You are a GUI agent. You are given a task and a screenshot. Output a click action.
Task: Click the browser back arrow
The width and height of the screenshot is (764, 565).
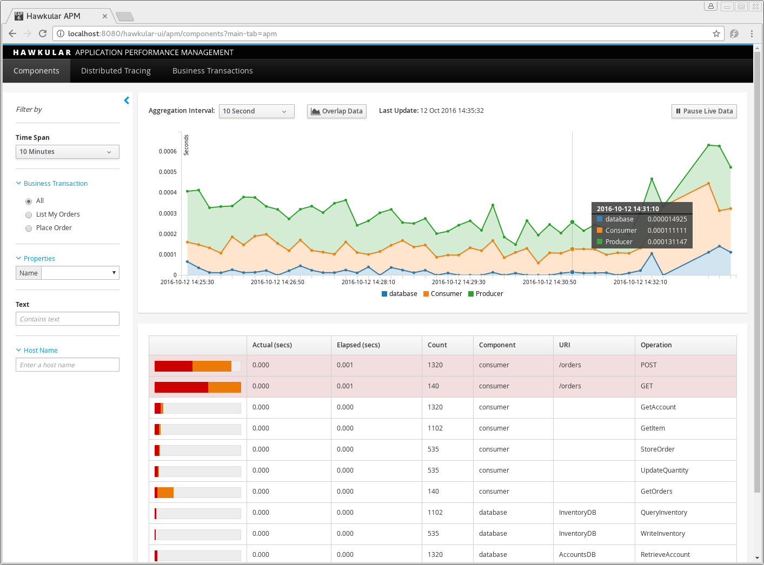click(12, 33)
